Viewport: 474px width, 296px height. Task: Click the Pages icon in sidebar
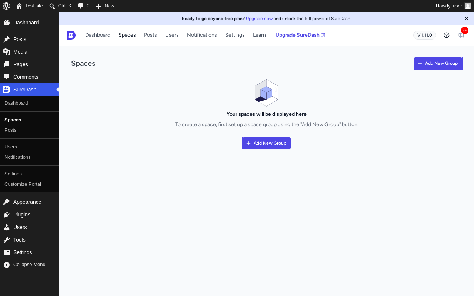tap(7, 64)
